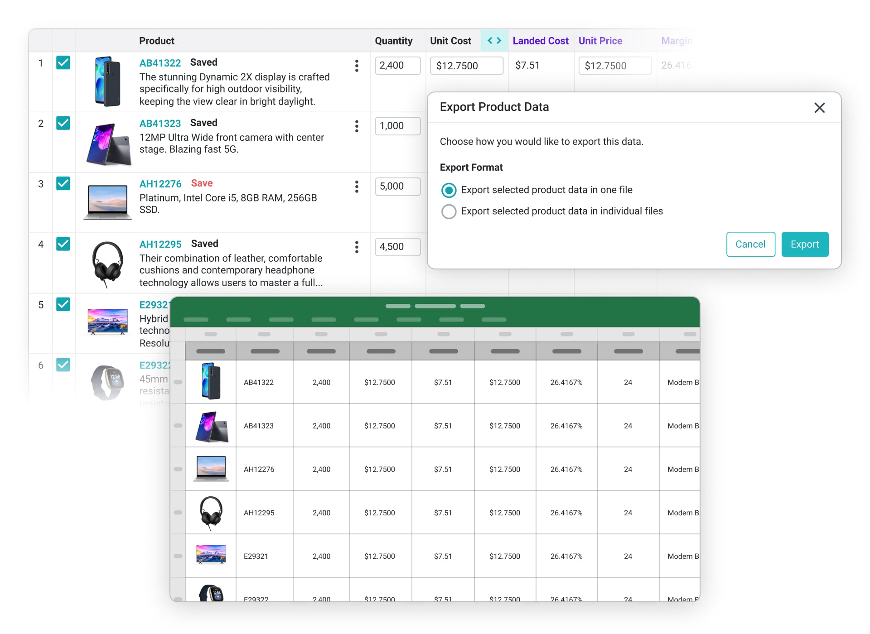Image resolution: width=870 pixels, height=634 pixels.
Task: Uncheck the checkbox for row 1
Action: click(x=63, y=62)
